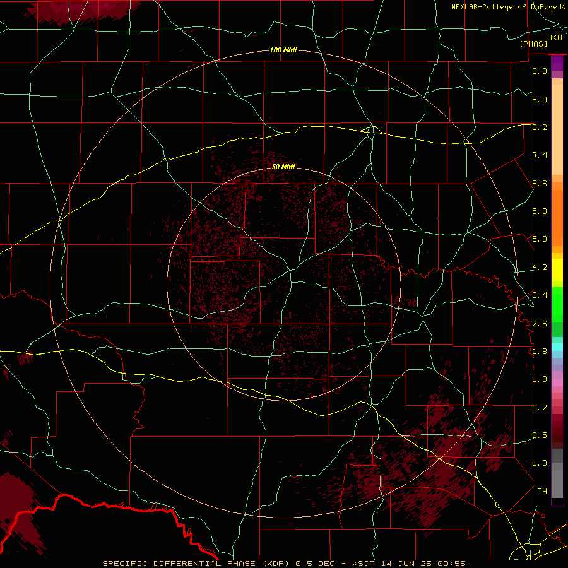Pick the yellow color bar segment

pos(557,270)
